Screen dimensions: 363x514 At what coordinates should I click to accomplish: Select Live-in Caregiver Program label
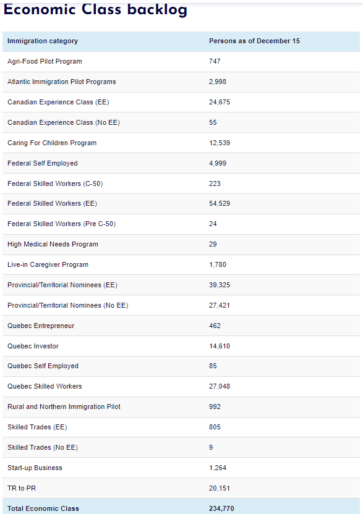click(x=48, y=264)
